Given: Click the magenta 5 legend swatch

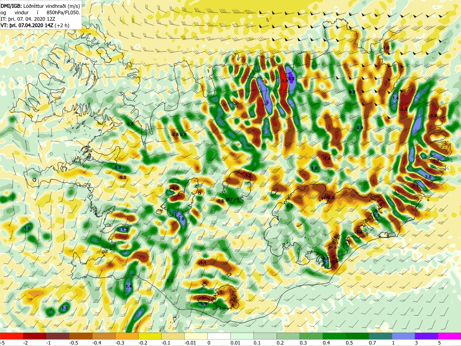Looking at the screenshot, I should point(449,336).
